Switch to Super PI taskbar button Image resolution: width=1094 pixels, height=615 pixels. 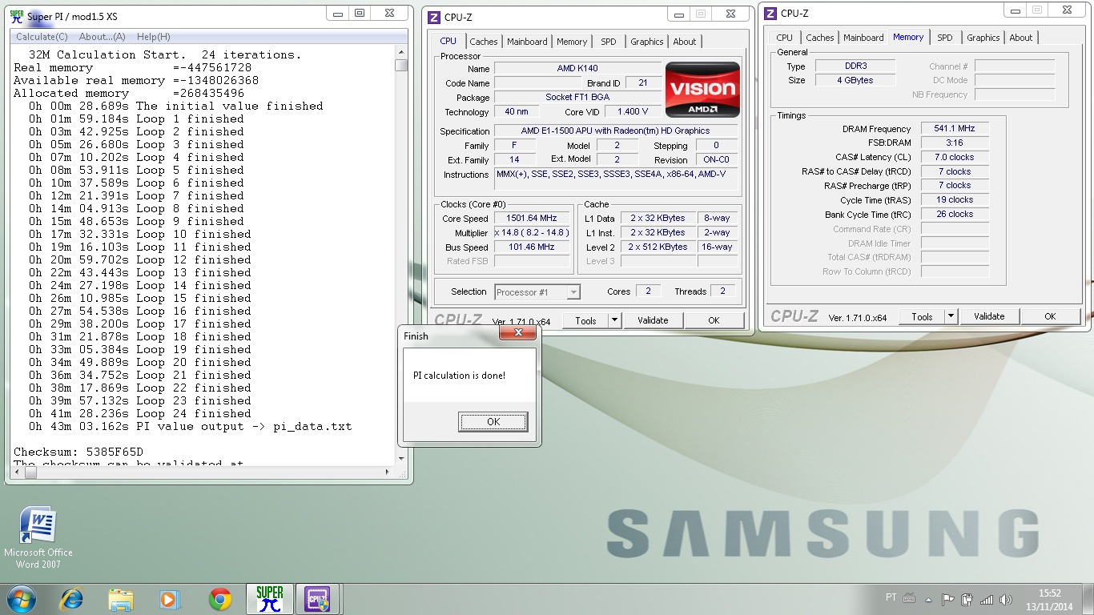click(x=270, y=599)
